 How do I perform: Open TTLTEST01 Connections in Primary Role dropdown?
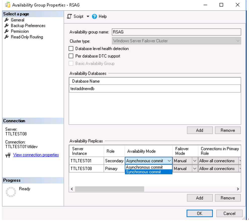pos(240,161)
